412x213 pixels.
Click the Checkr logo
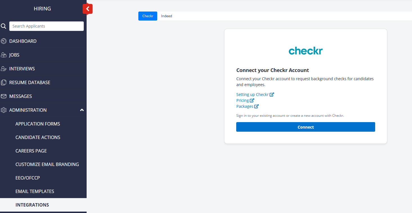pos(305,51)
